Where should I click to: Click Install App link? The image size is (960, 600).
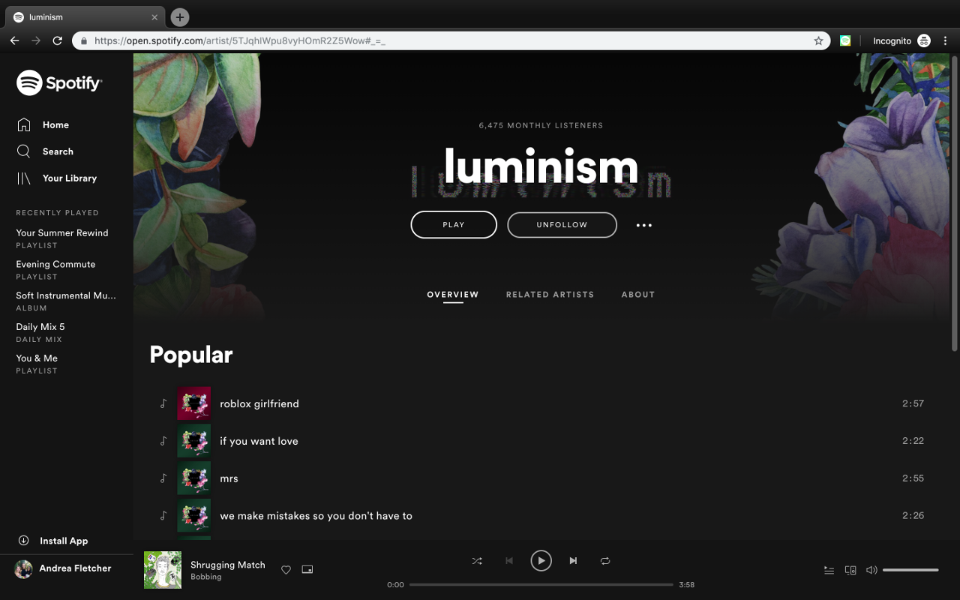point(64,541)
